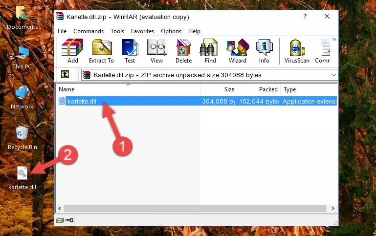Screen dimensions: 376x236
Task: Open the File menu
Action: tap(62, 31)
